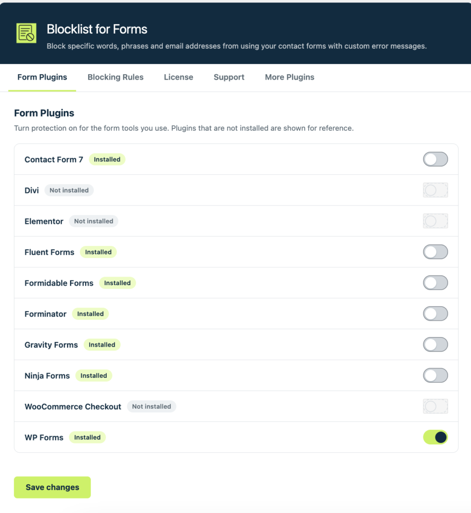471x513 pixels.
Task: Enable the Forminator toggle
Action: coord(435,314)
